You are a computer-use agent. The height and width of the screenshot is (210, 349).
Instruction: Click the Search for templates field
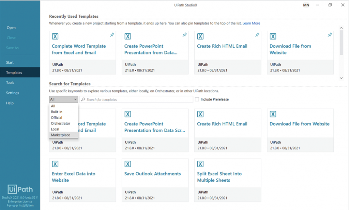136,99
